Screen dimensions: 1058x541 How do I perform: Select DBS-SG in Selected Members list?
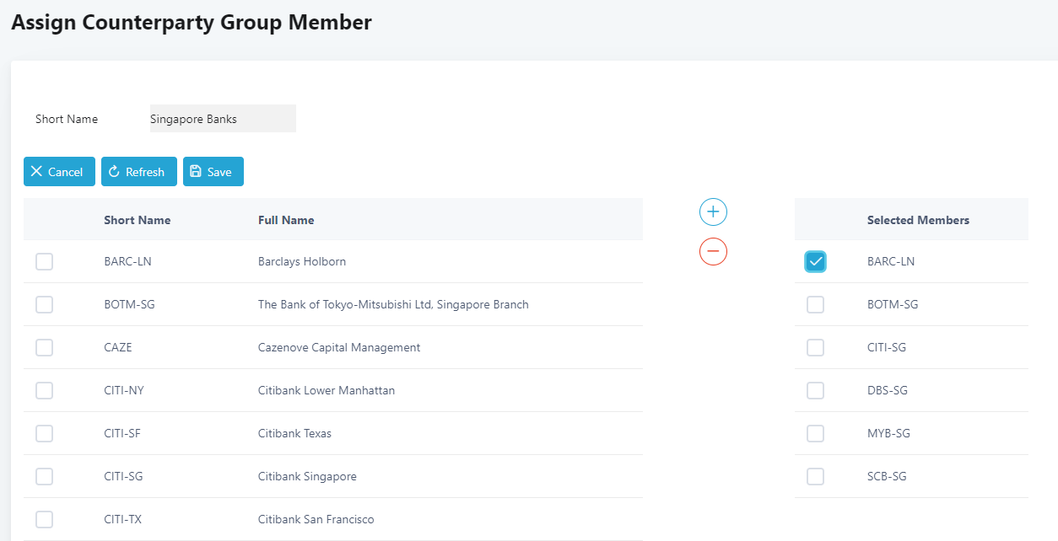[815, 391]
